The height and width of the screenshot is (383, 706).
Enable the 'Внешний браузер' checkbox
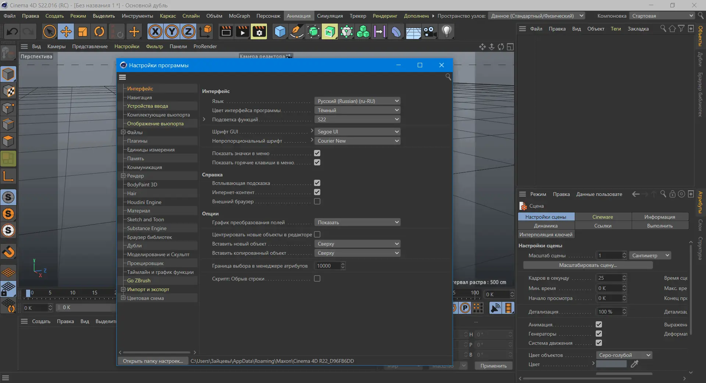(317, 201)
